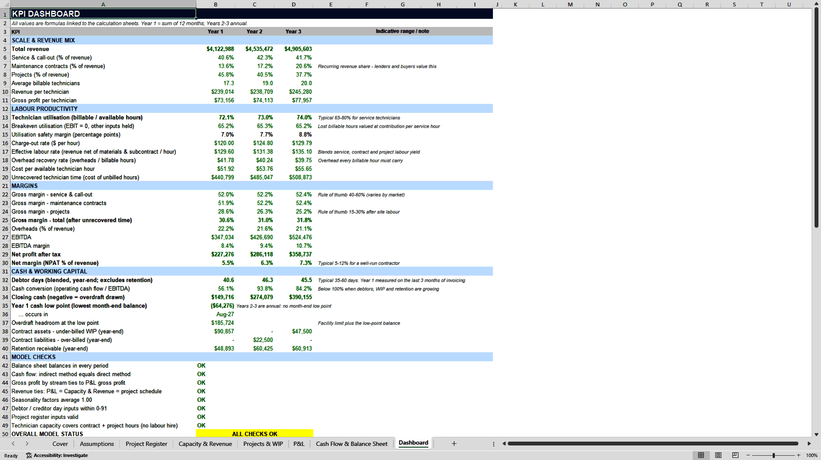This screenshot has width=821, height=460.
Task: Click the Select All corner of the grid
Action: pos(5,4)
